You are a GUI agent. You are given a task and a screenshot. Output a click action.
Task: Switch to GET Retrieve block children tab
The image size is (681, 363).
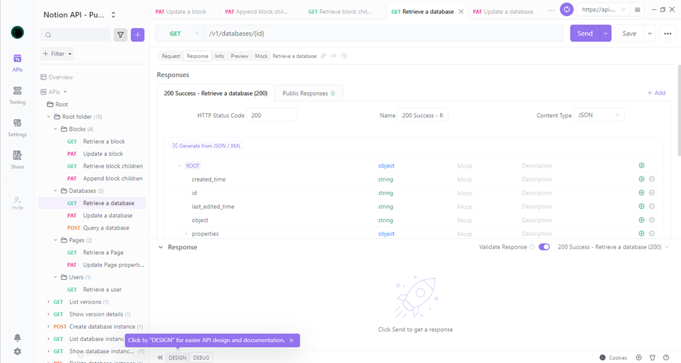(339, 12)
